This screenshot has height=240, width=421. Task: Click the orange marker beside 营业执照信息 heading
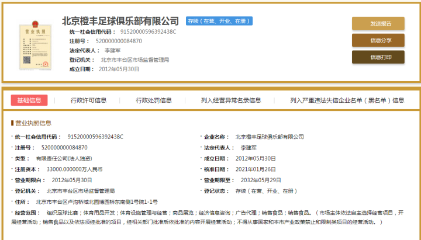coord(12,123)
